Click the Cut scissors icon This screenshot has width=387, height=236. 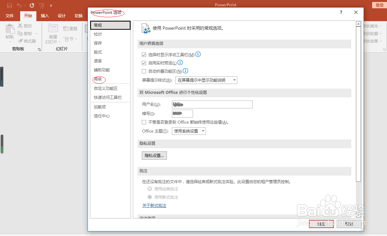tap(20, 26)
